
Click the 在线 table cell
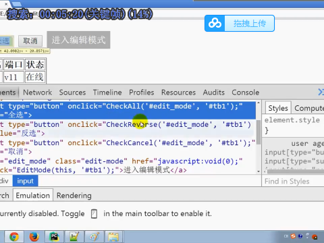tap(35, 77)
